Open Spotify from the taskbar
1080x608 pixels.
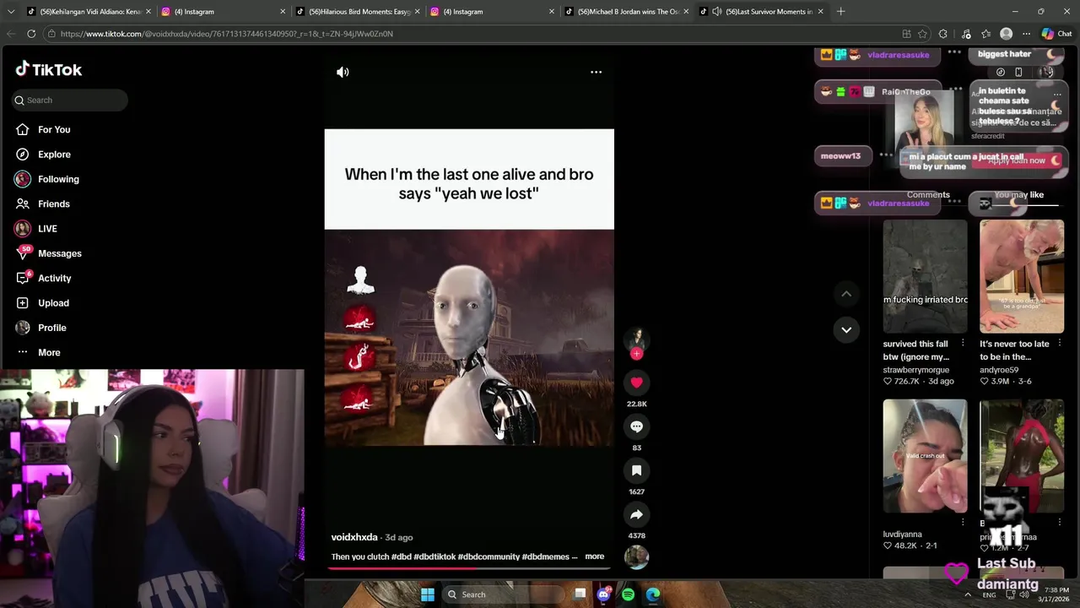(628, 594)
